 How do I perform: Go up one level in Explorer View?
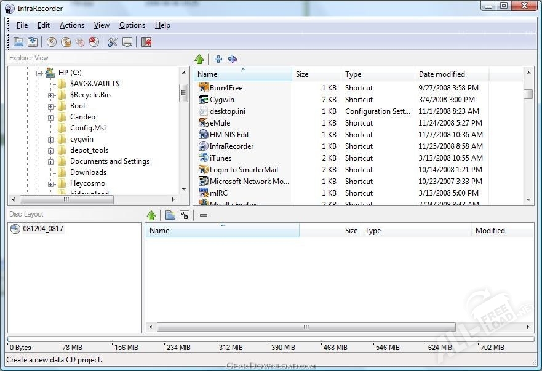tap(199, 59)
